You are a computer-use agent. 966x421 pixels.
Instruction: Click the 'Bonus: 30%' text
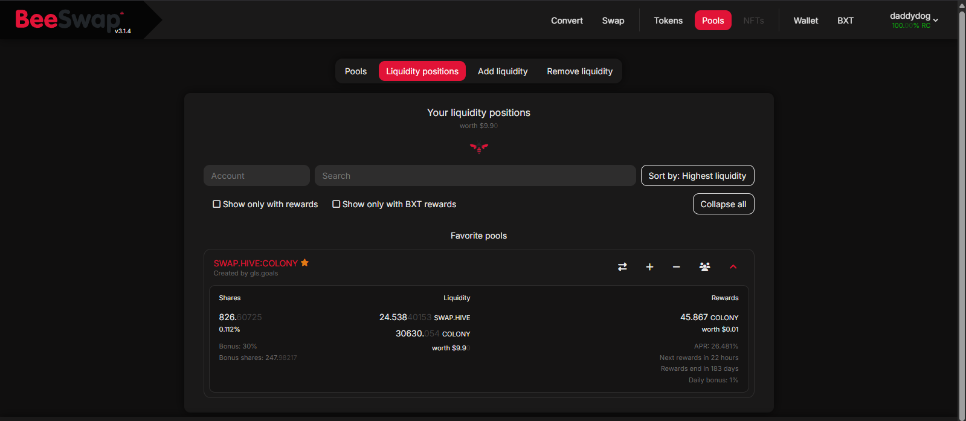point(238,346)
